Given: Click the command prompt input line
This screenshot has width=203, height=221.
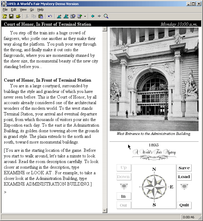Looking at the screenshot, I should coord(52,192).
